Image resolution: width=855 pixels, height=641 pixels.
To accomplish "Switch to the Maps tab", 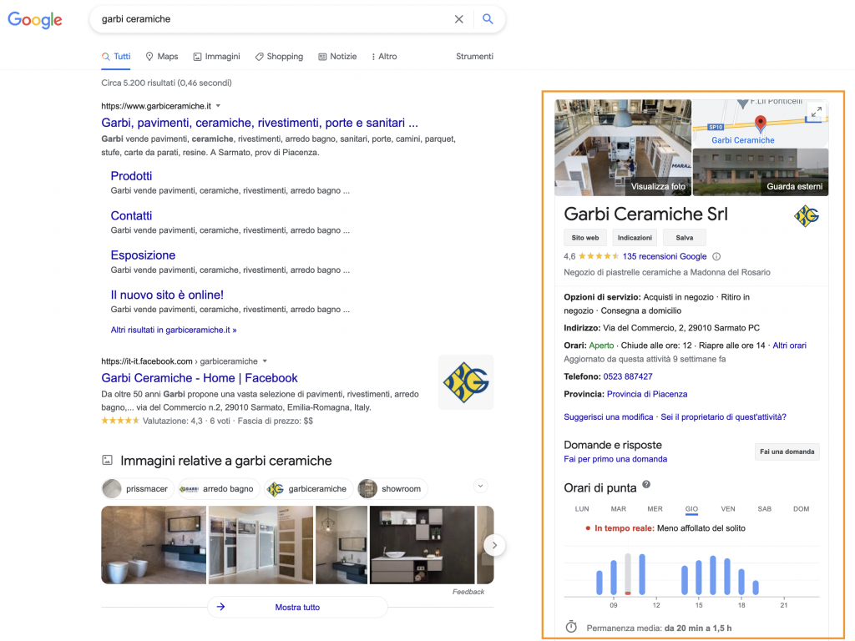I will tap(162, 57).
